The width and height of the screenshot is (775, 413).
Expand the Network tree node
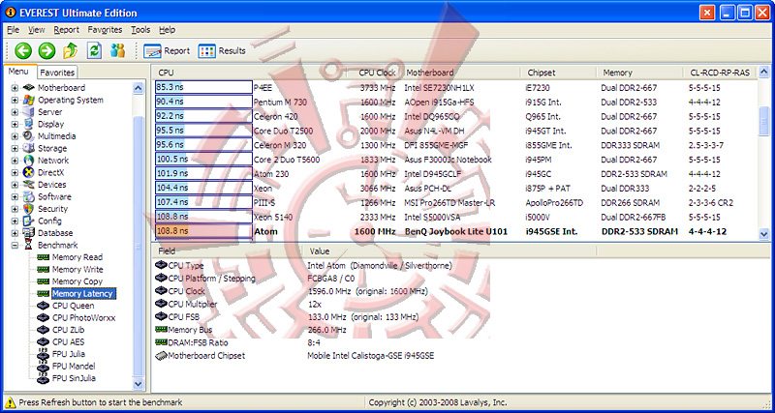coord(15,161)
